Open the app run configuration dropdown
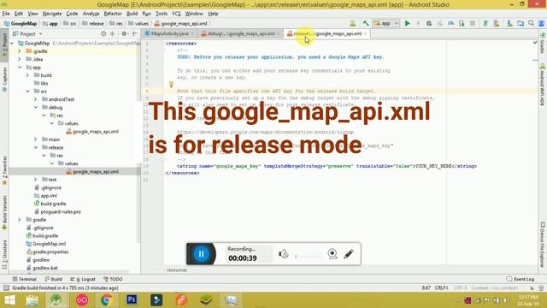Screen dimensions: 547x308 385,23
